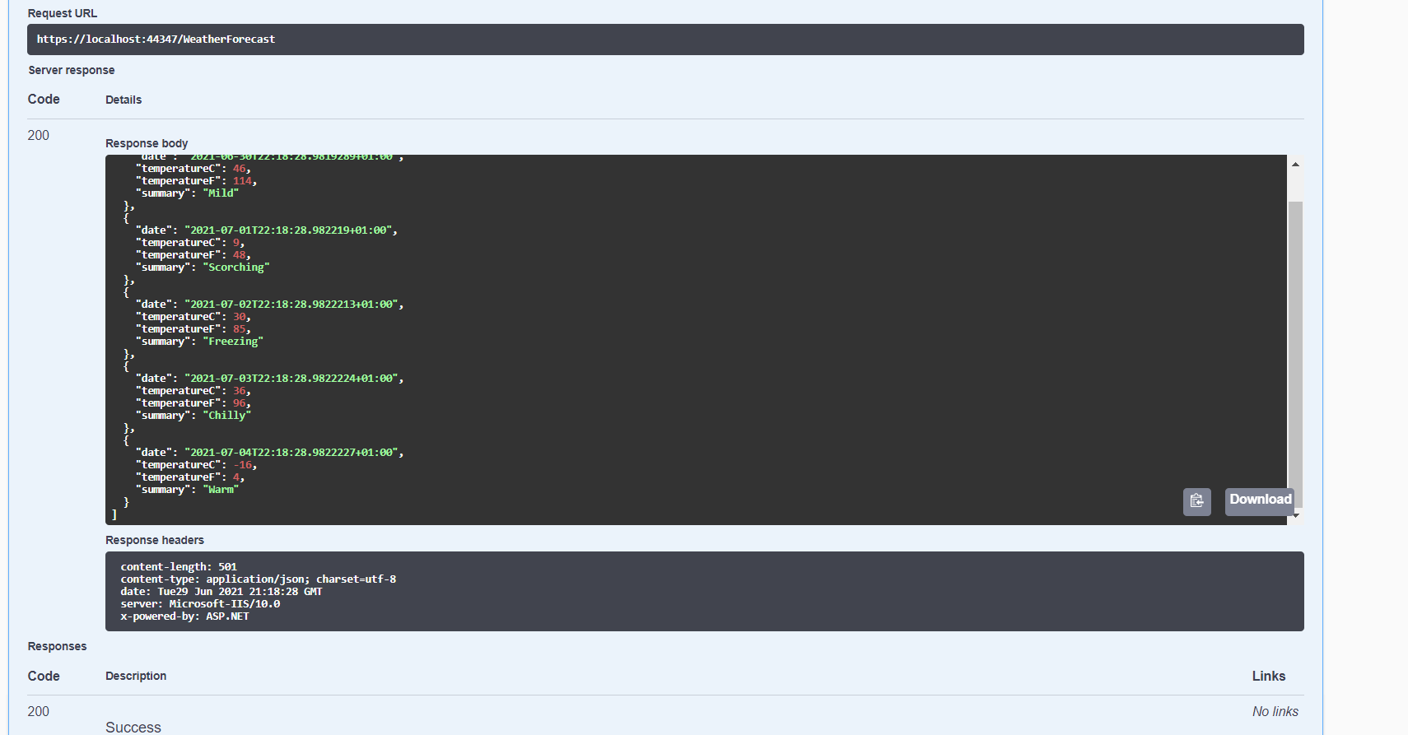Click the 'Responses' section heading
This screenshot has width=1408, height=735.
coord(57,646)
